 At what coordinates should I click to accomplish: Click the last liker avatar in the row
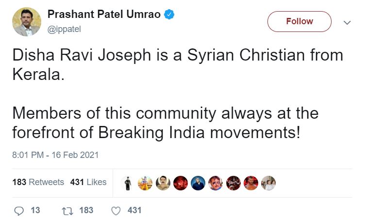[268, 183]
